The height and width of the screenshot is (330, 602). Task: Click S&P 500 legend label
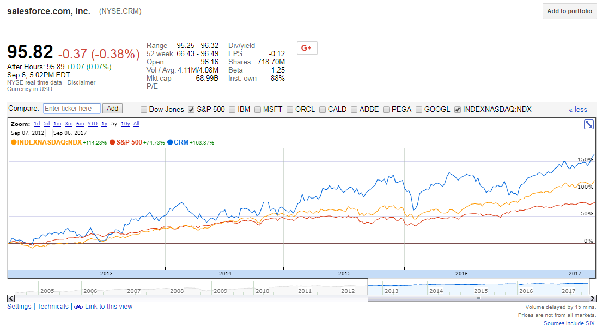tap(129, 142)
